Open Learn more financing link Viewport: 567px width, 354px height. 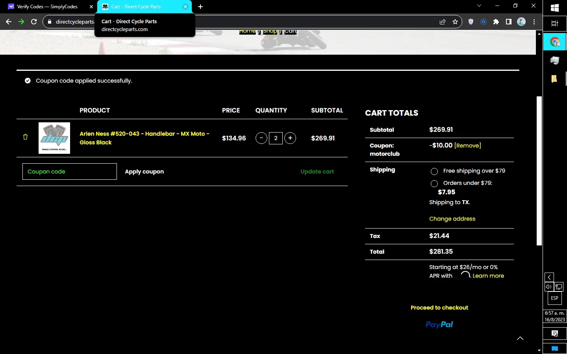[x=488, y=276]
